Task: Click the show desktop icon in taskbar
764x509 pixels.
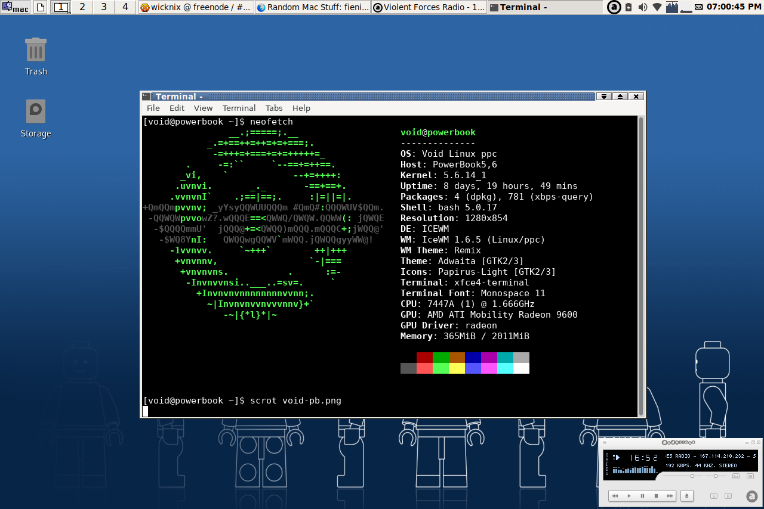Action: click(x=41, y=7)
